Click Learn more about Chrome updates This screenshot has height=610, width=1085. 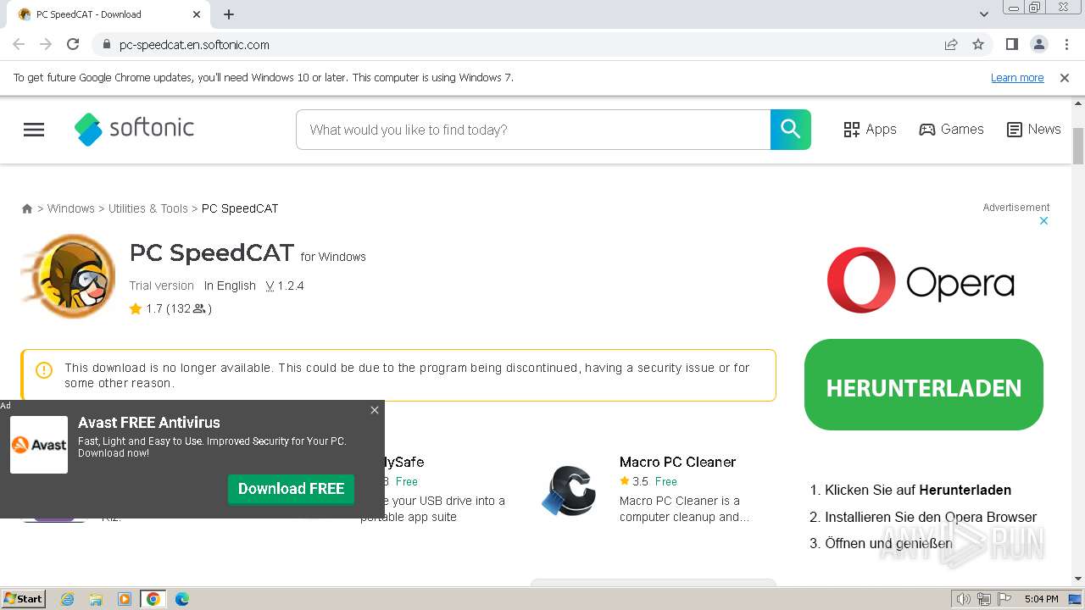pyautogui.click(x=1017, y=78)
